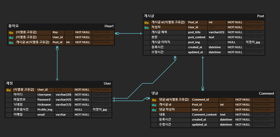Click the '닉네임' logical name
The height and width of the screenshot is (137, 280).
coord(18,105)
